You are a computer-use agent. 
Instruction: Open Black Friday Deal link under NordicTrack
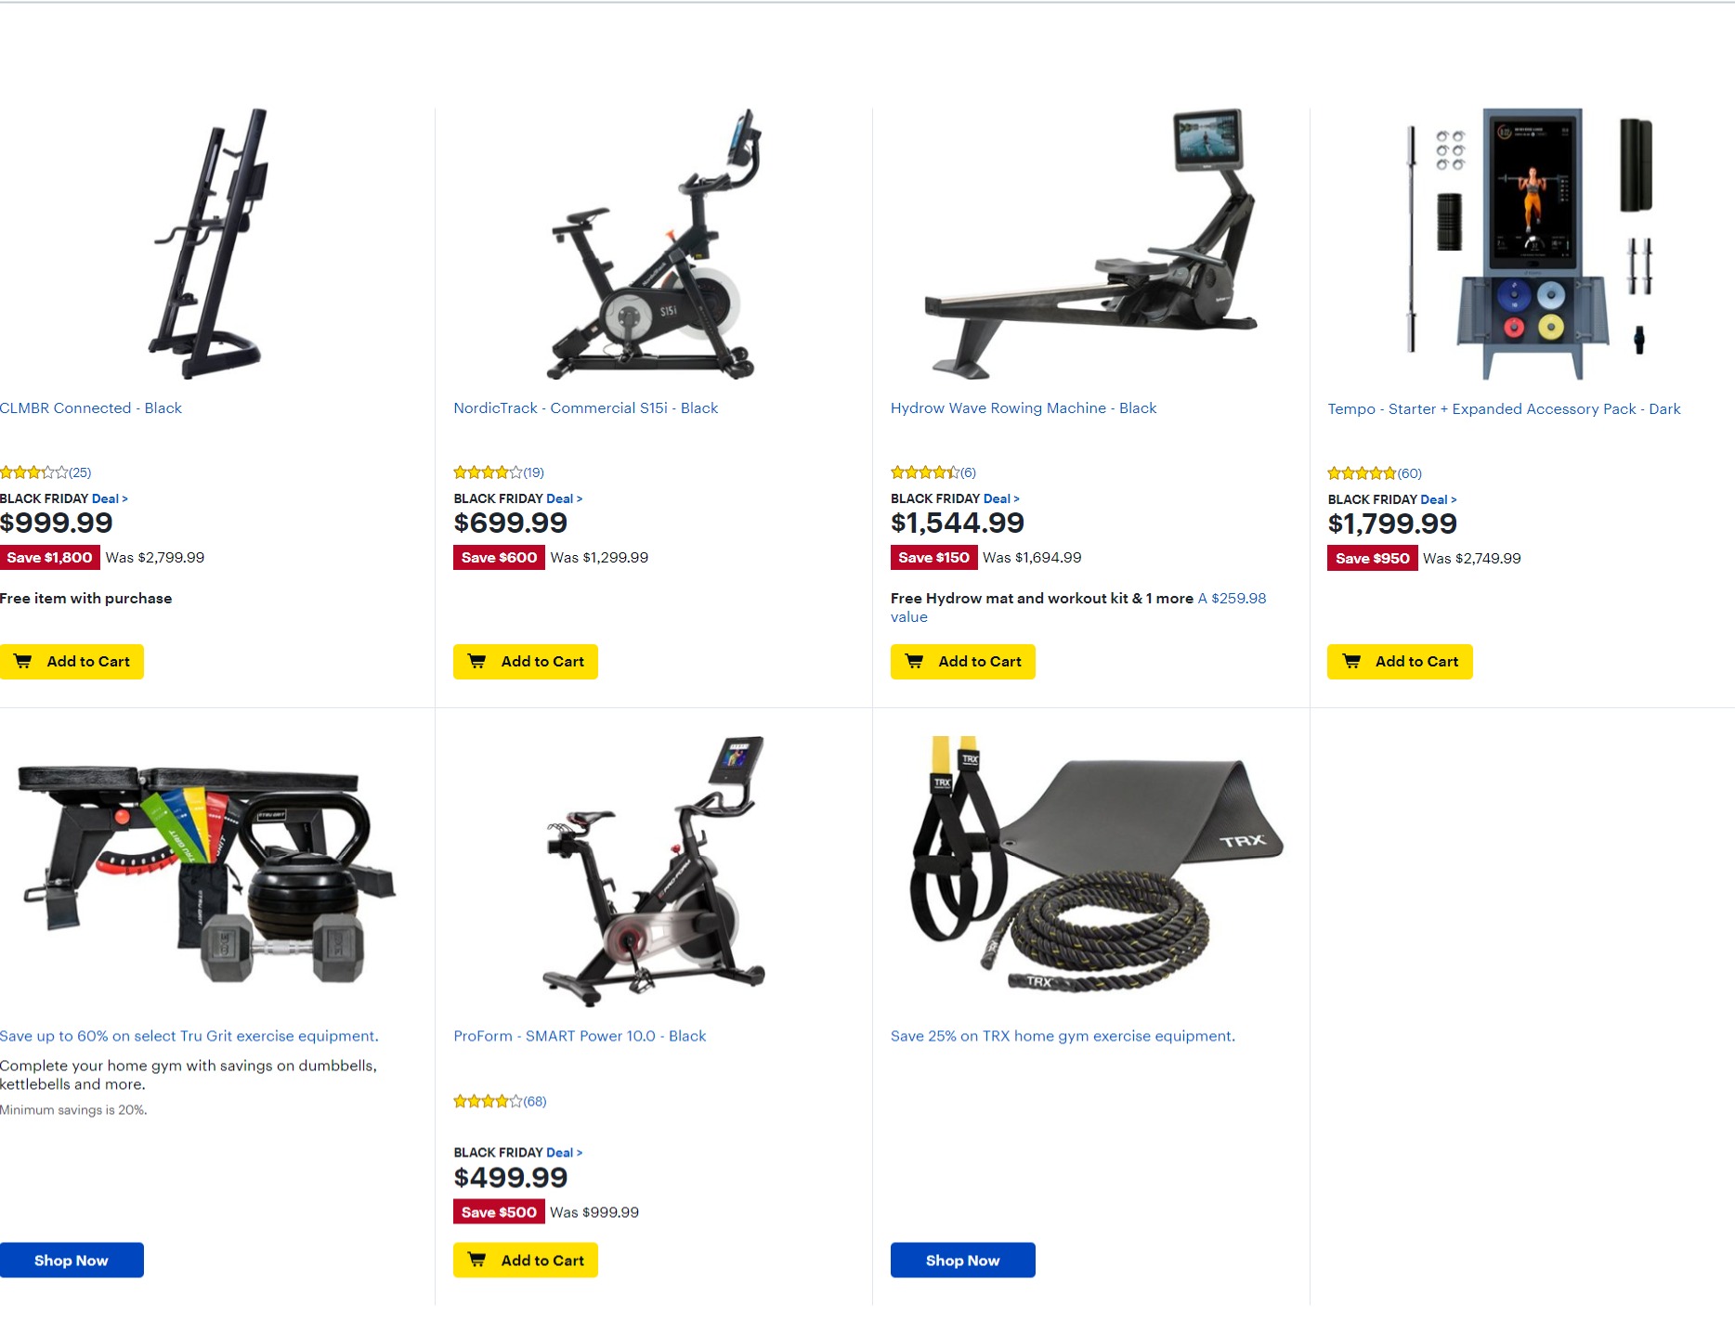(x=564, y=498)
